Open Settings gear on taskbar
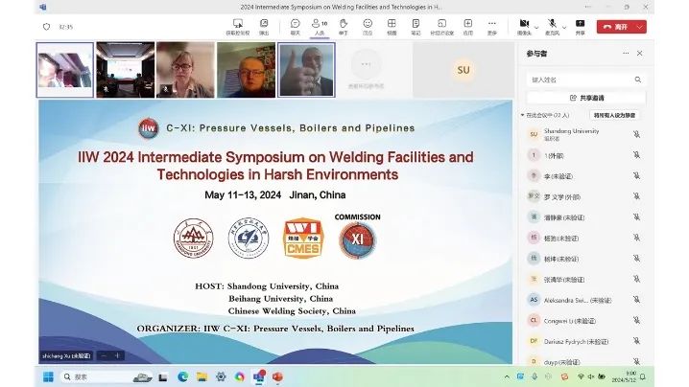The image size is (689, 387). click(221, 376)
